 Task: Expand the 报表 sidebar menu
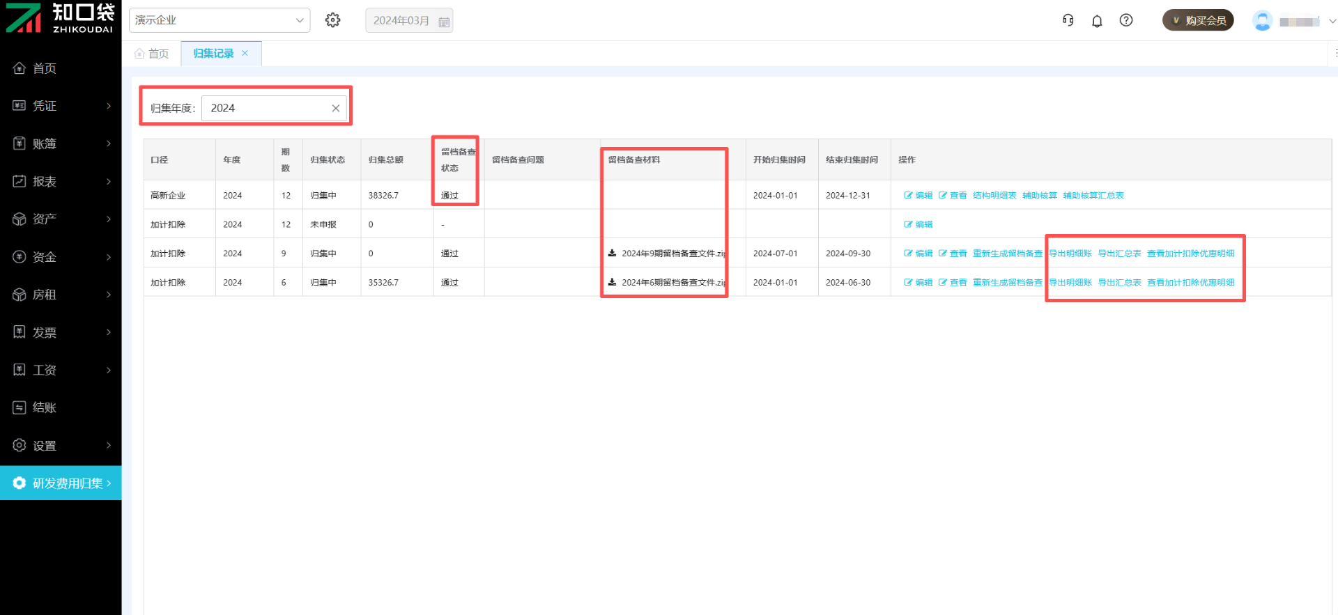pos(61,182)
